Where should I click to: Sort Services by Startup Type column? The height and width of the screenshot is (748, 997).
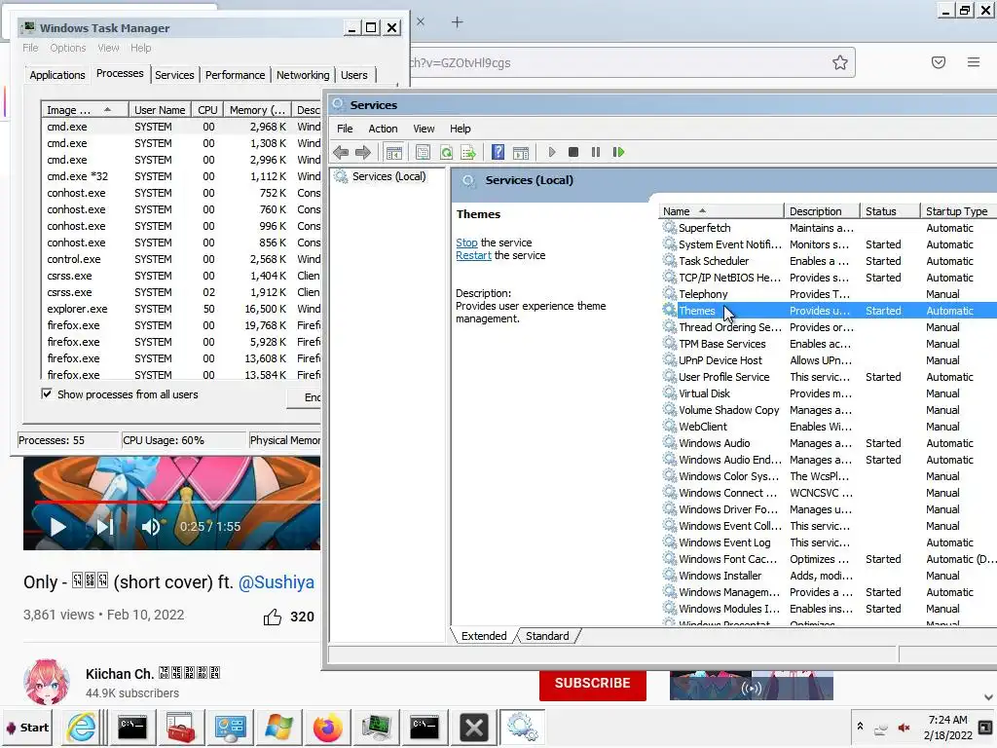(958, 211)
